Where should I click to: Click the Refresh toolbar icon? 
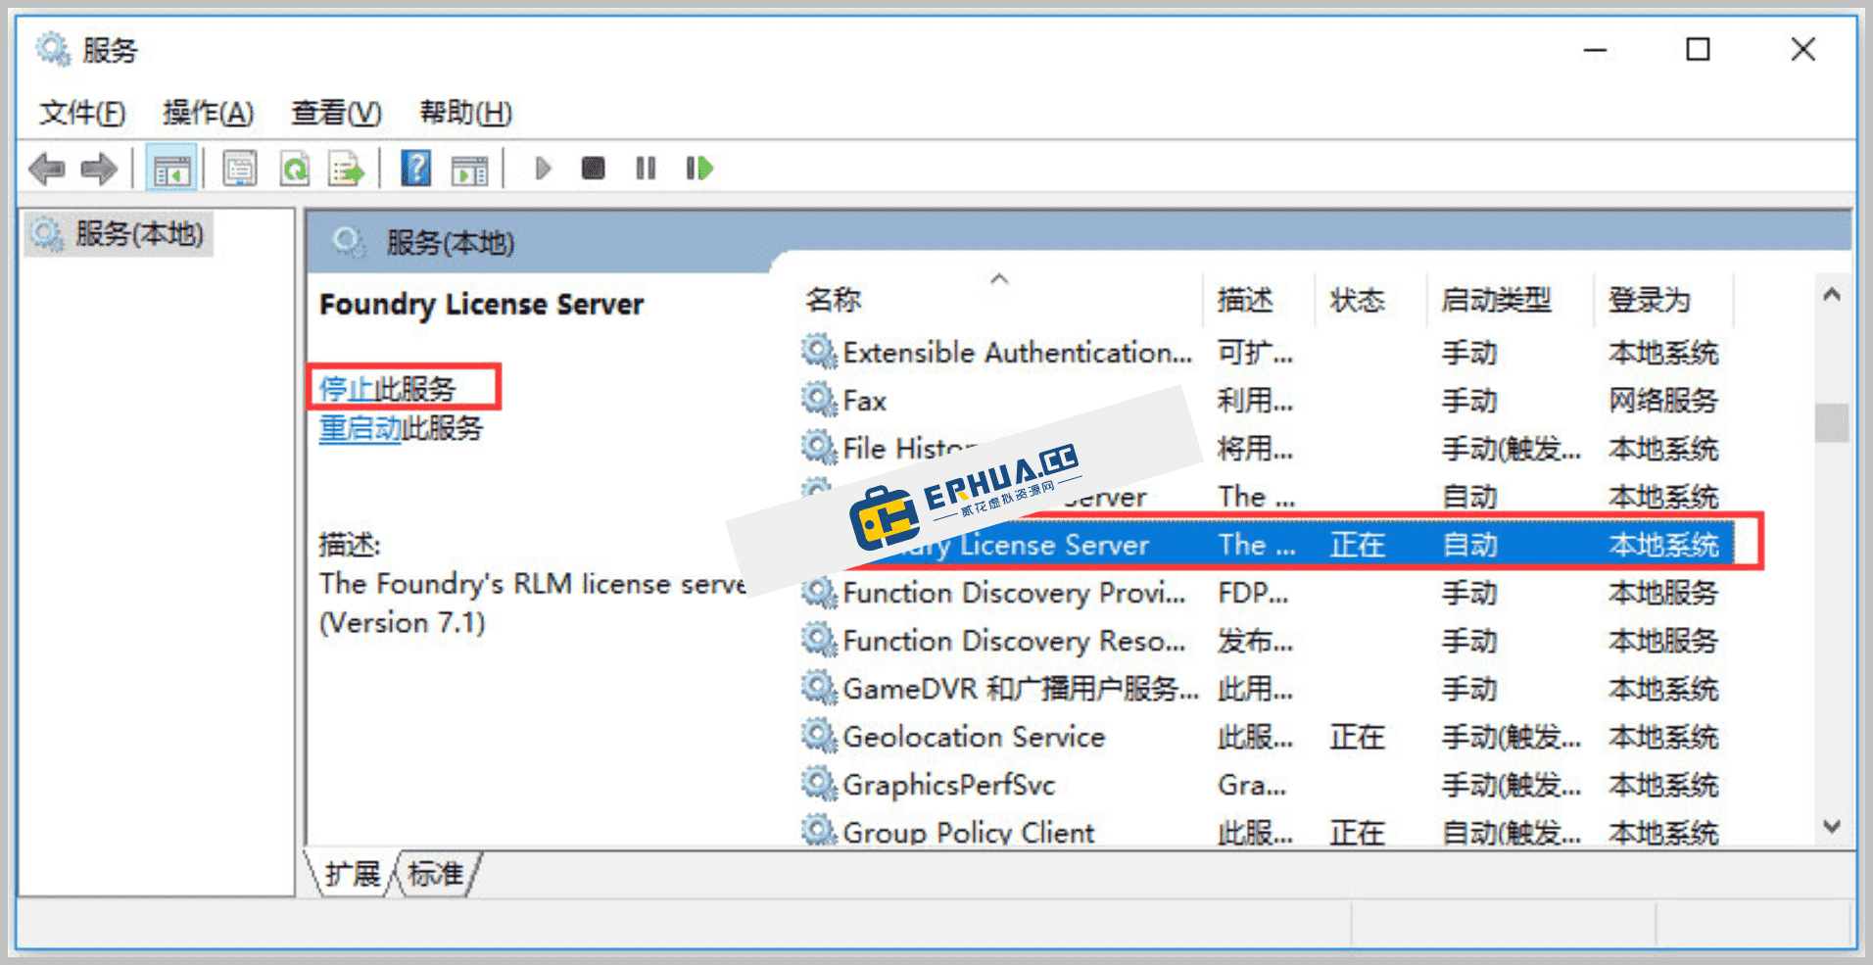point(294,169)
